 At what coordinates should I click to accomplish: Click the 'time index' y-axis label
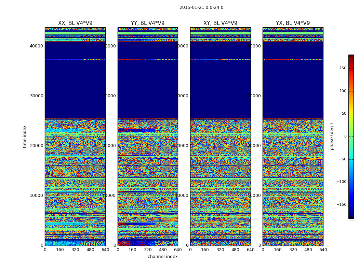[25, 136]
